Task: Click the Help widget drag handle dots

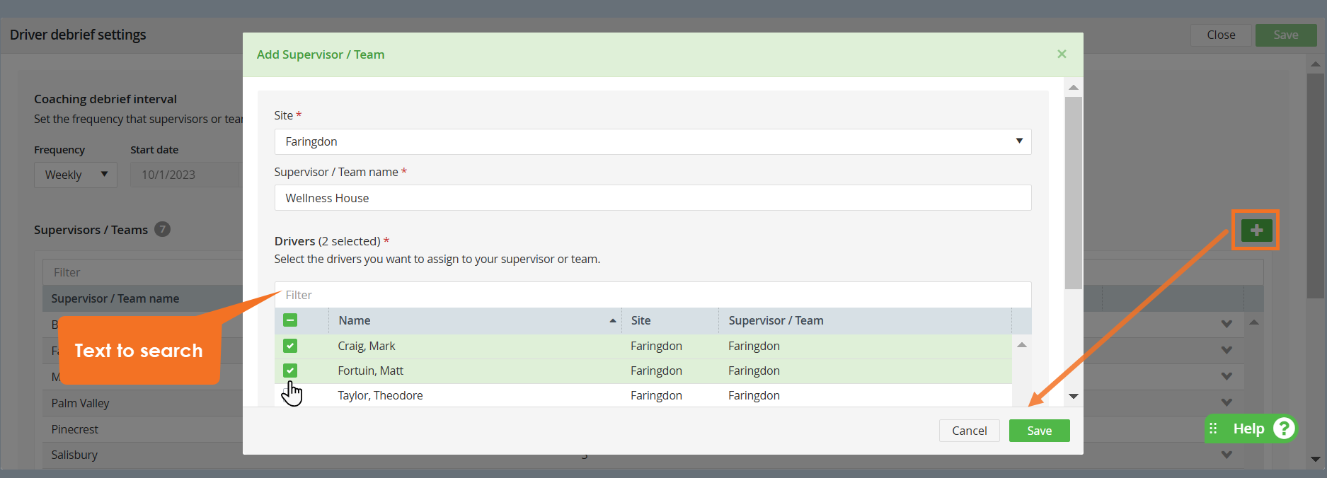Action: [1213, 429]
